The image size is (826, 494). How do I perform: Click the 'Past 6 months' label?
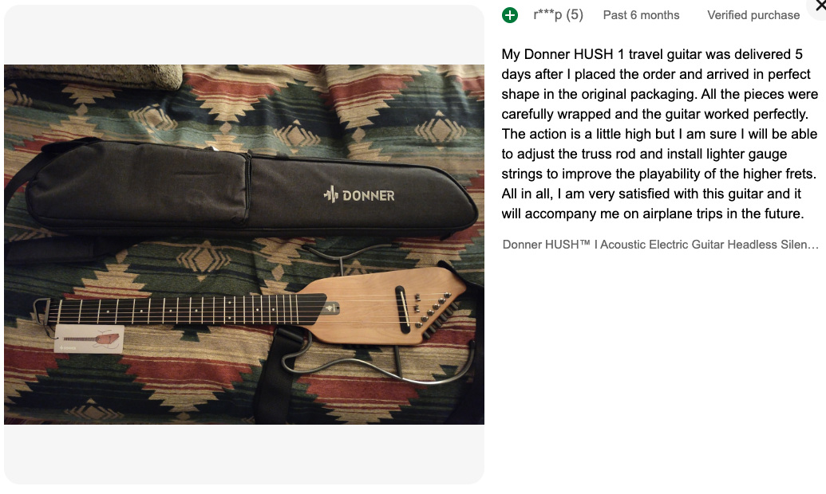click(641, 15)
